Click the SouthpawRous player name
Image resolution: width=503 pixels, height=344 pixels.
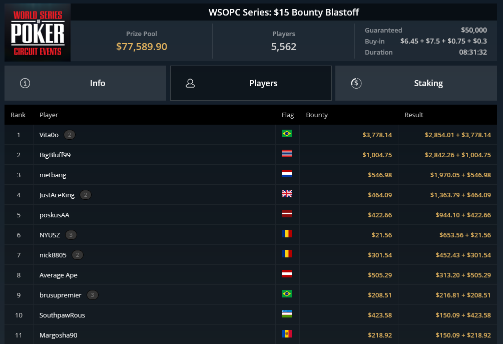point(62,315)
